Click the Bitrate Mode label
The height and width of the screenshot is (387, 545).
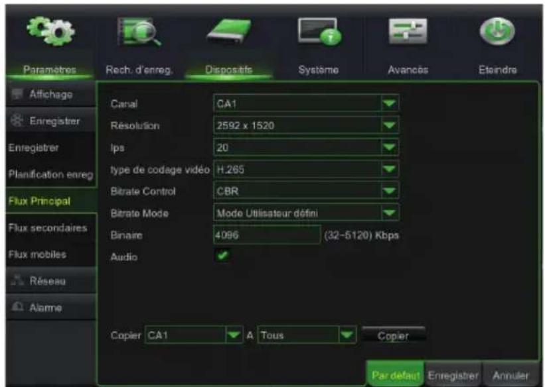pyautogui.click(x=139, y=213)
